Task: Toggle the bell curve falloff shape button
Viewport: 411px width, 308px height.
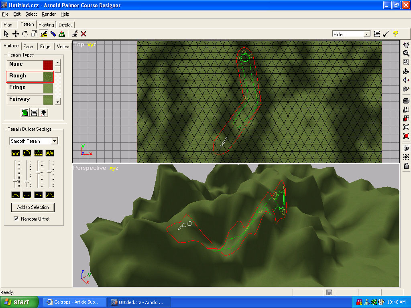Action: (x=16, y=195)
